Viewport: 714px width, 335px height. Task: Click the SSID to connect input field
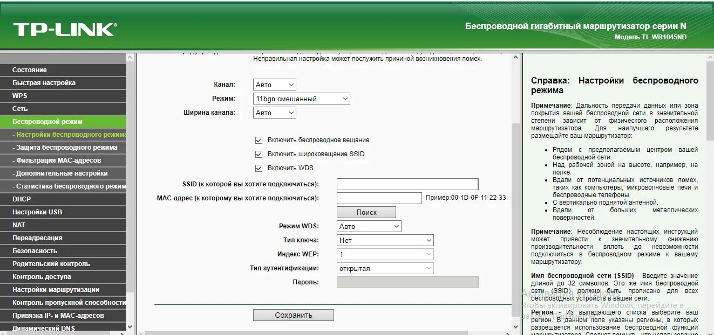(x=407, y=184)
